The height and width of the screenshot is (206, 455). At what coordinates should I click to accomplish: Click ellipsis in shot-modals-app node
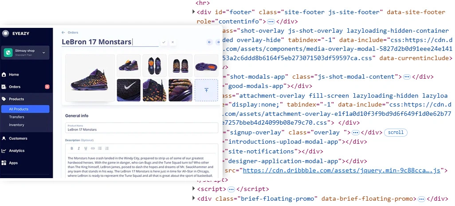click(x=407, y=76)
